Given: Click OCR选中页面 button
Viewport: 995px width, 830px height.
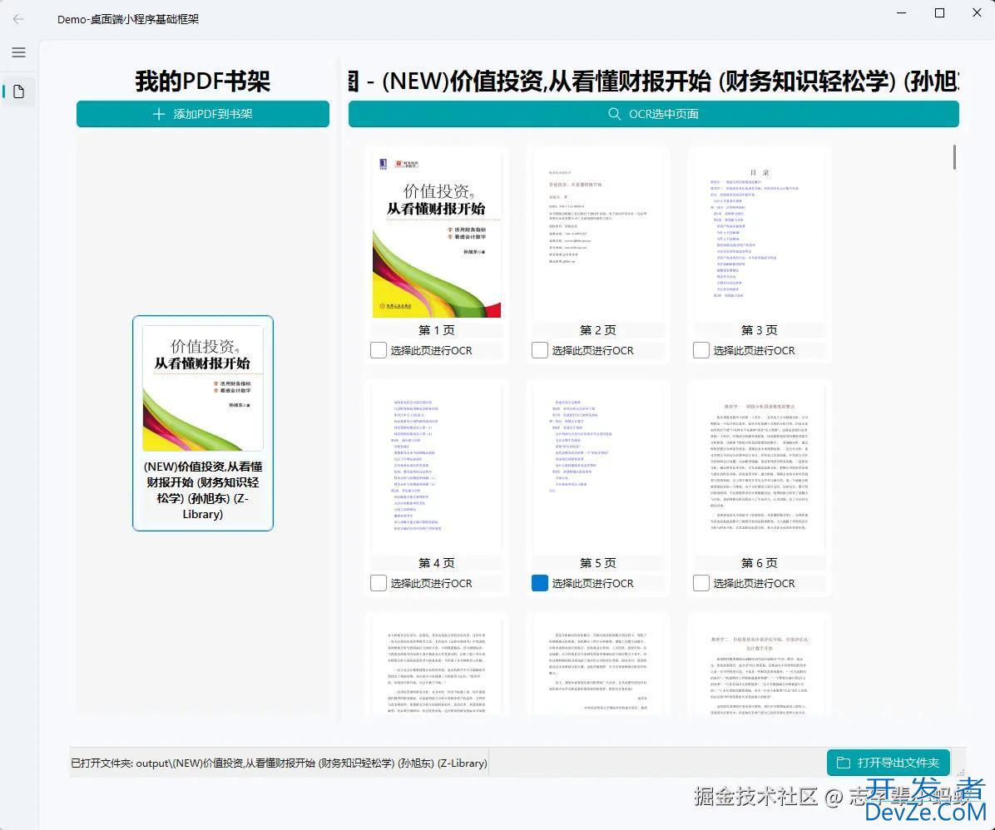Looking at the screenshot, I should pos(654,114).
